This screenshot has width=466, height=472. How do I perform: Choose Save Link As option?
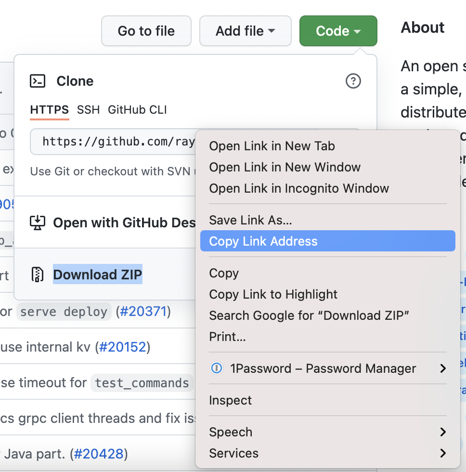click(x=250, y=220)
